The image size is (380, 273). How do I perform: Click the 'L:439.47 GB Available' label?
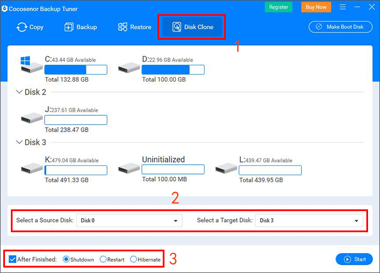pos(266,160)
